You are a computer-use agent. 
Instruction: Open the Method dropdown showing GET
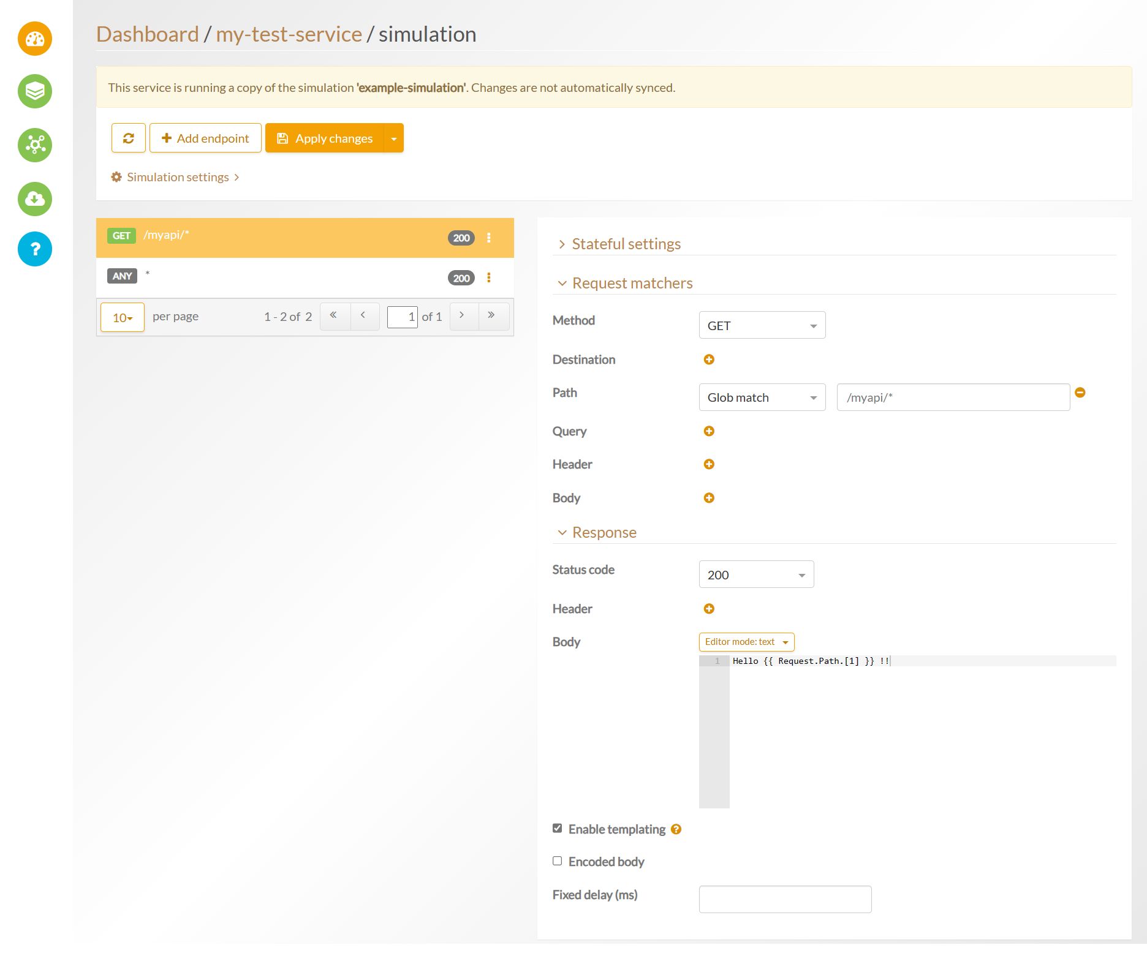point(762,325)
